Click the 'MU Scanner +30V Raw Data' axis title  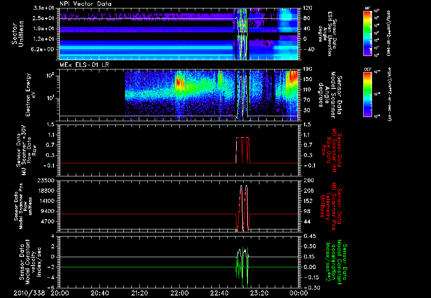tap(26, 150)
